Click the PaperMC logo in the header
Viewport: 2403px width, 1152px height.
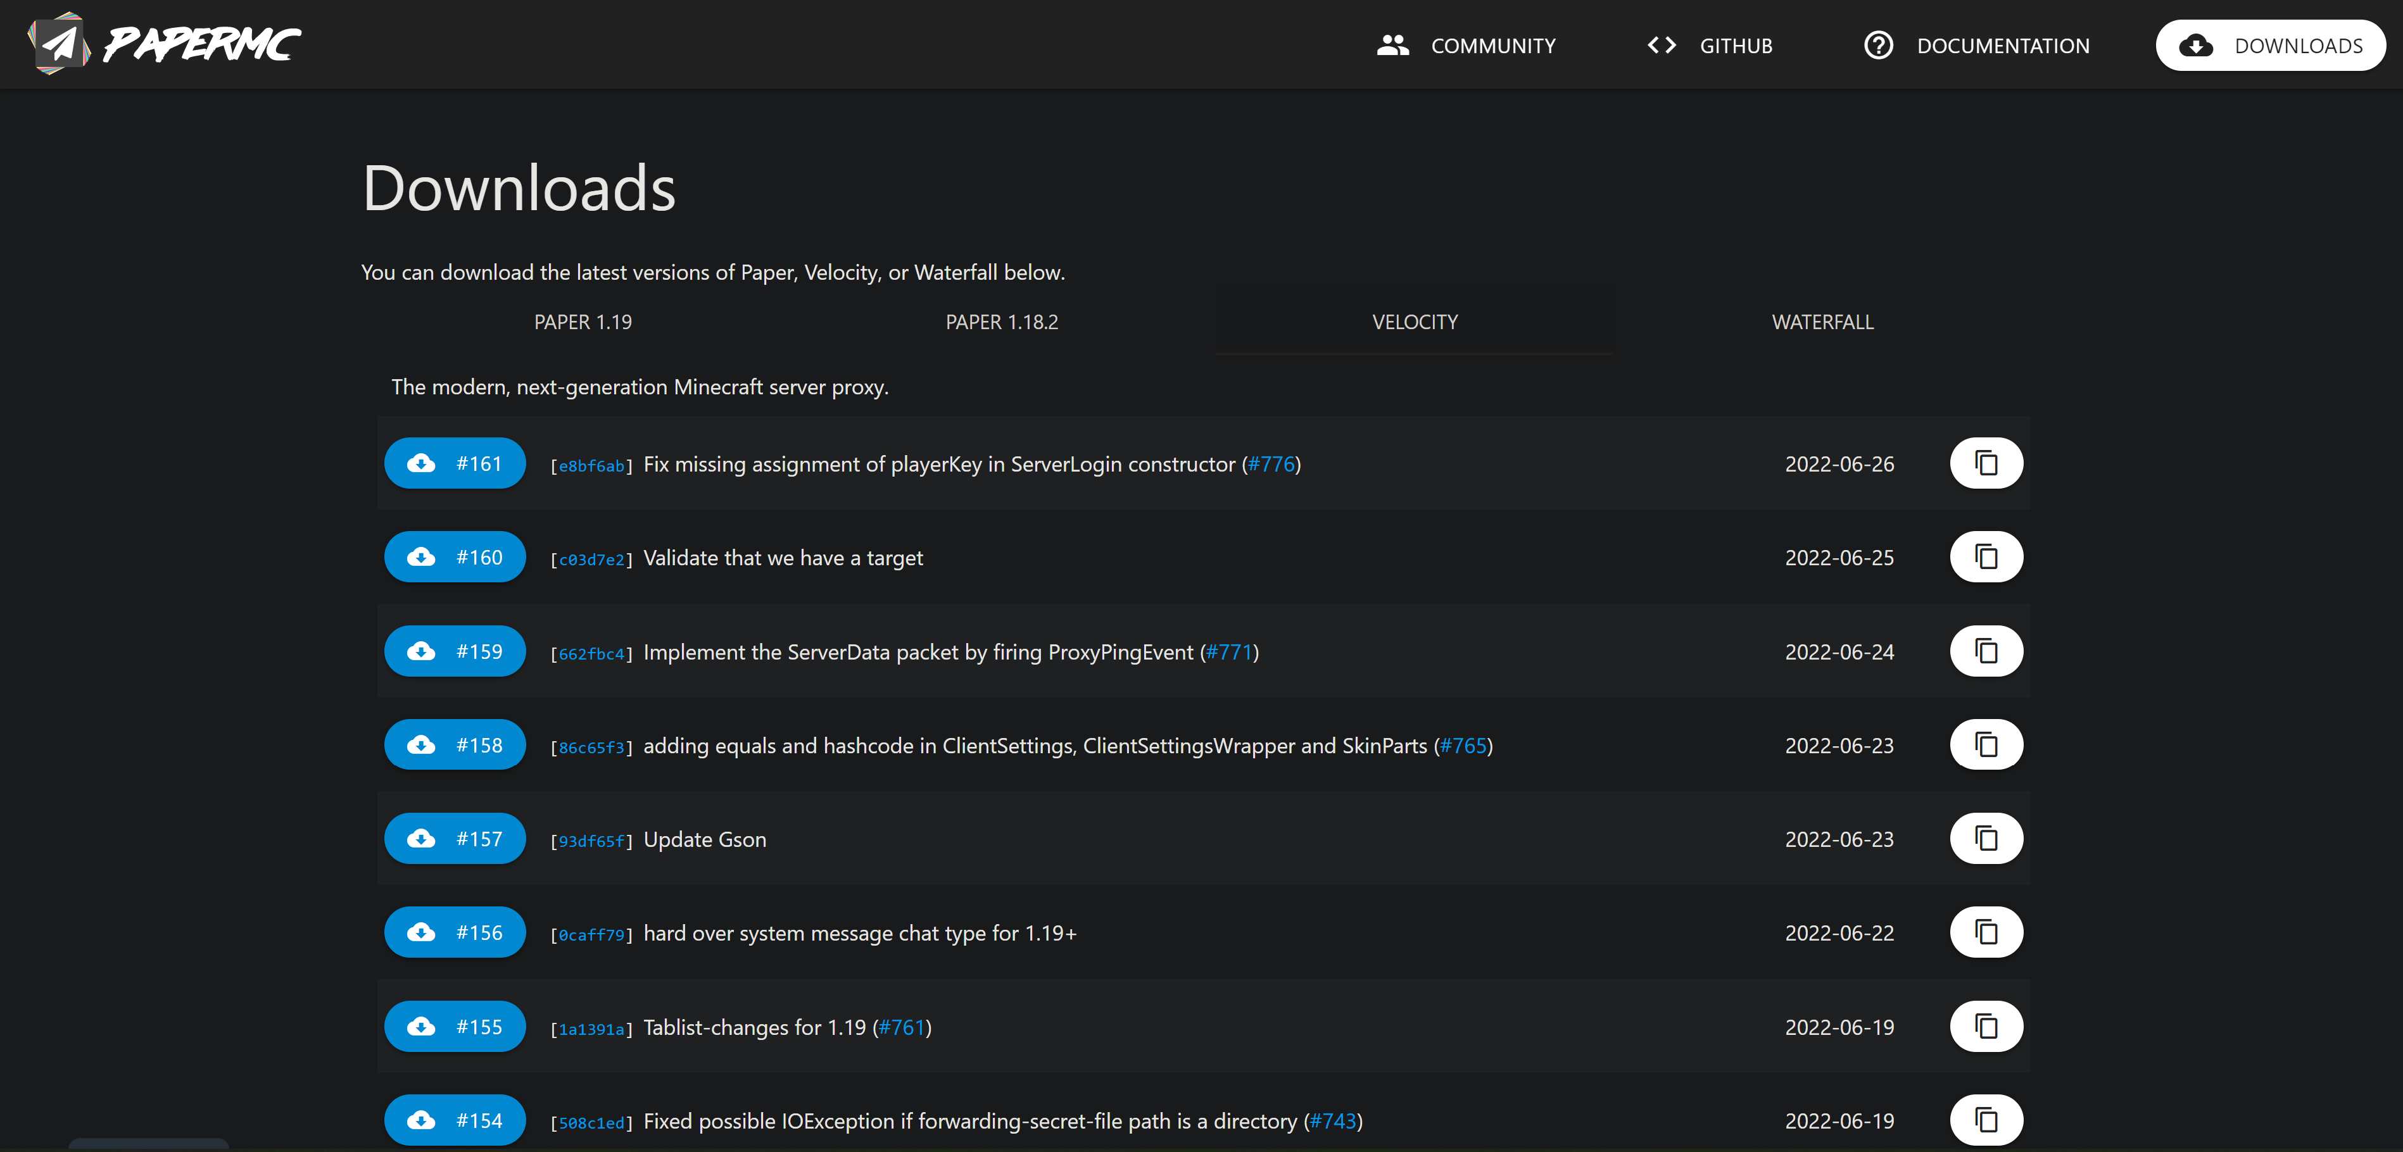164,44
